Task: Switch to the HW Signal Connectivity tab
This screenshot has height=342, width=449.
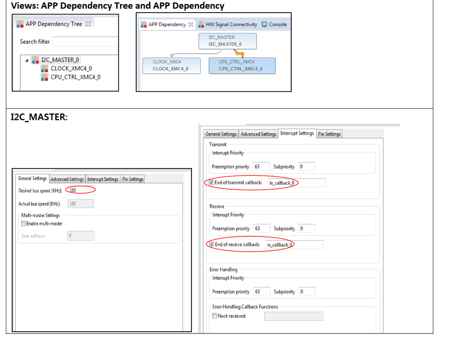Action: coord(231,25)
